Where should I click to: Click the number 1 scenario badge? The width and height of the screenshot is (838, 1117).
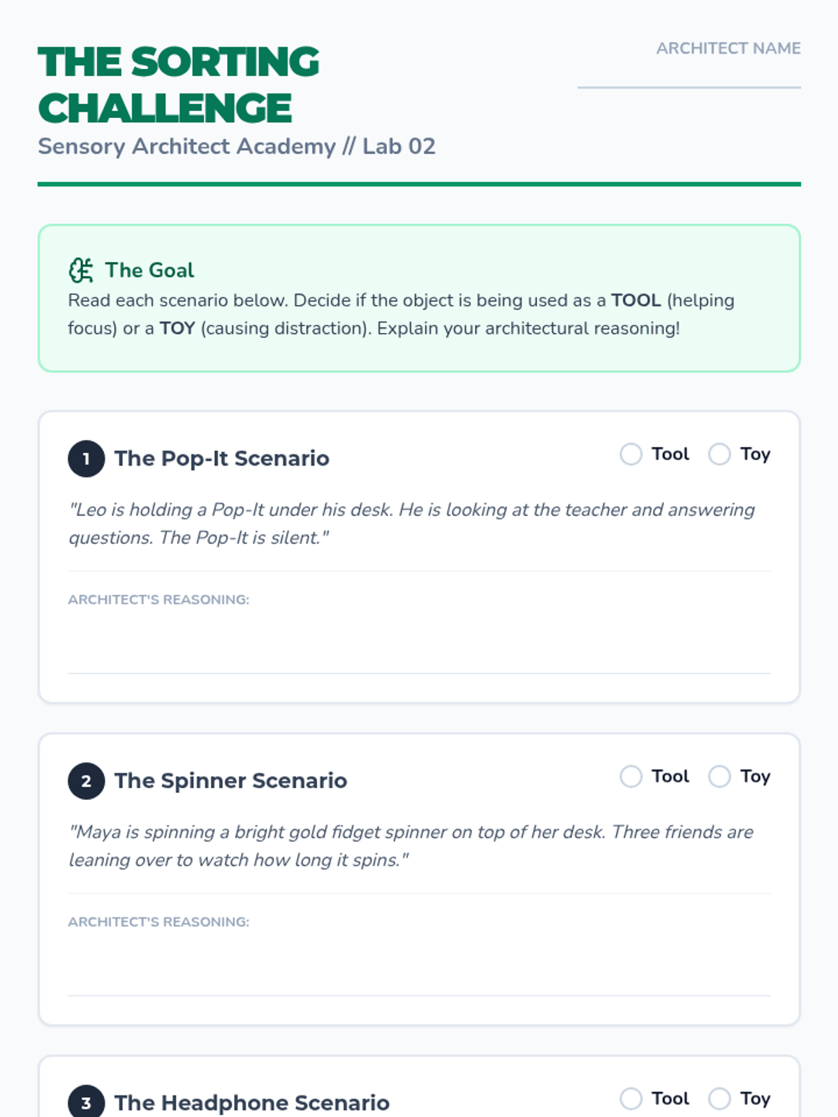(x=86, y=459)
